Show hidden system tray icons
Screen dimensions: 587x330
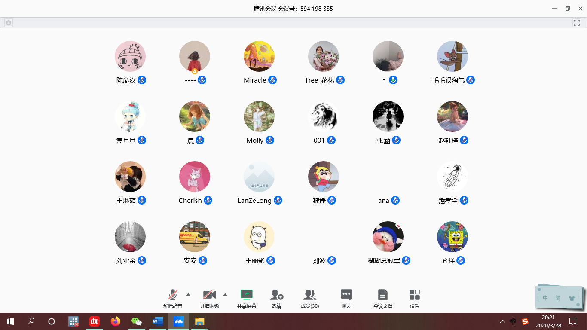[x=502, y=321]
